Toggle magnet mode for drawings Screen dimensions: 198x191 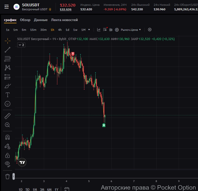8,137
